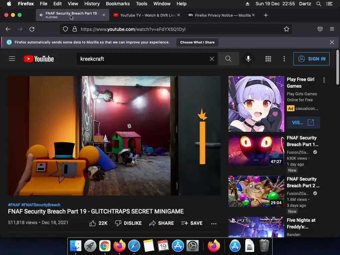Clear the YouTube search text
340x255 pixels.
click(212, 59)
